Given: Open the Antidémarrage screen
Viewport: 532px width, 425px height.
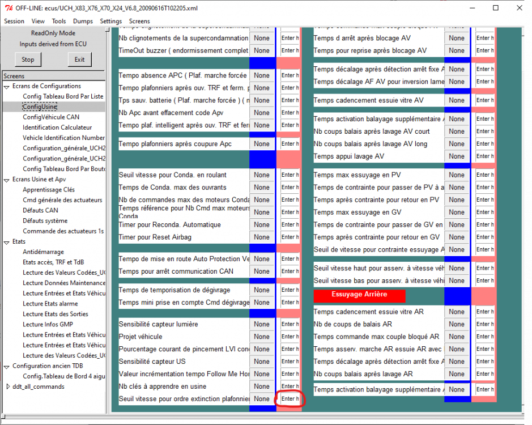Looking at the screenshot, I should coord(43,252).
